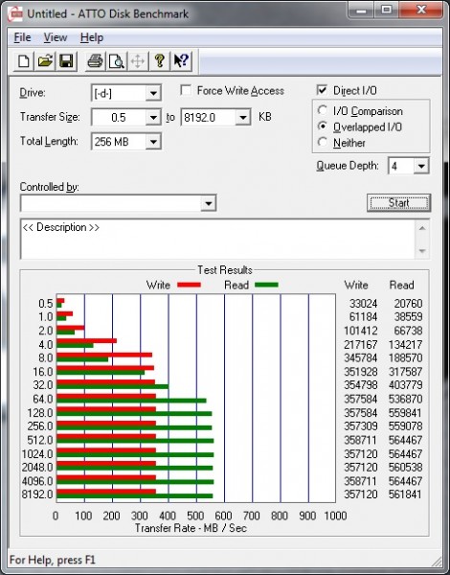This screenshot has height=575, width=450.
Task: Click the Transfer Rate - MB / Sec axis label
Action: click(191, 528)
